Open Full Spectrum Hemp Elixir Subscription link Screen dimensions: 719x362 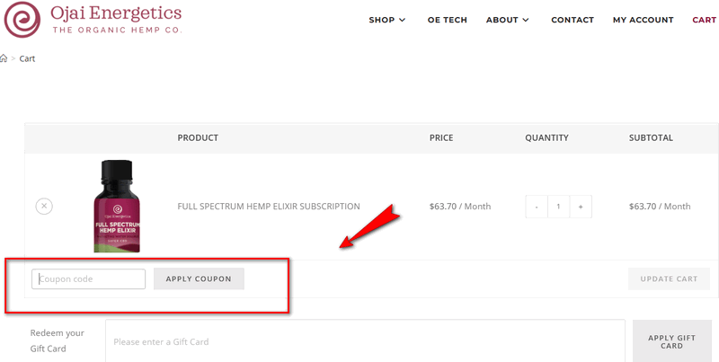(x=269, y=207)
